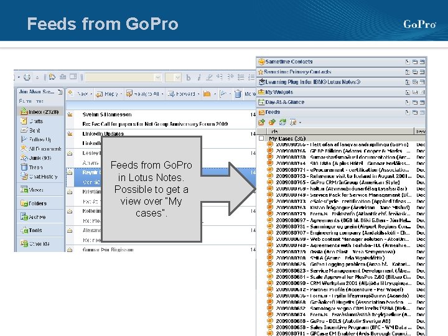Click the Day-At-A-Glance calendar icon
Screen dimensions: 448x336
[261, 102]
